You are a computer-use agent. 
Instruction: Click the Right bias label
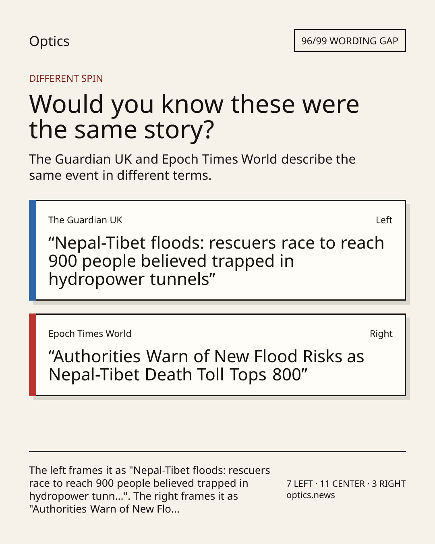[381, 334]
